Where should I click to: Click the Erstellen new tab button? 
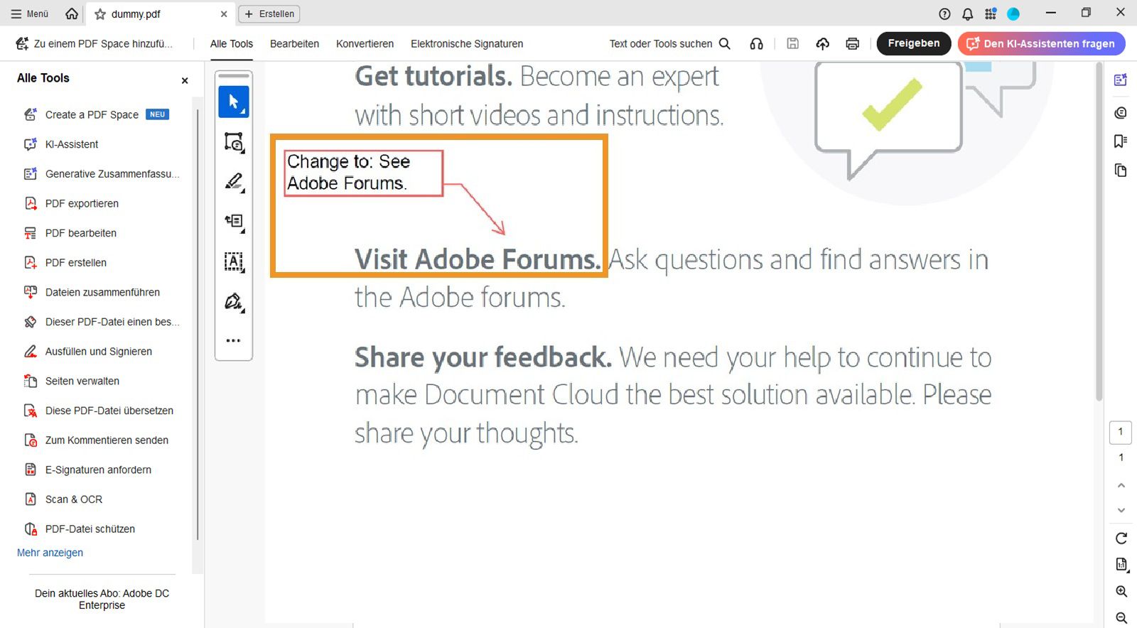point(269,13)
